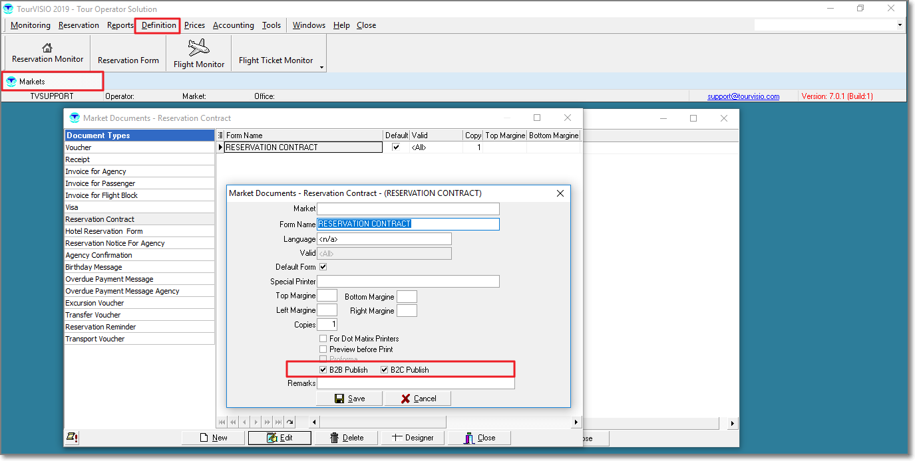Select Voucher in the Document Types list
915x461 pixels.
79,147
